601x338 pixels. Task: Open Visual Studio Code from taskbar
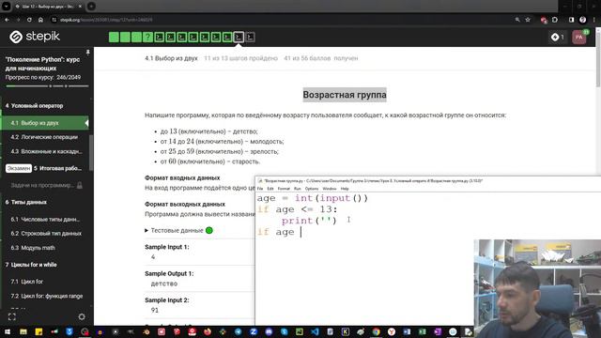coord(315,331)
